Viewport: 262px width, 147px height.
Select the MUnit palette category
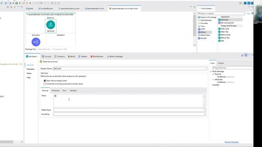click(202, 32)
